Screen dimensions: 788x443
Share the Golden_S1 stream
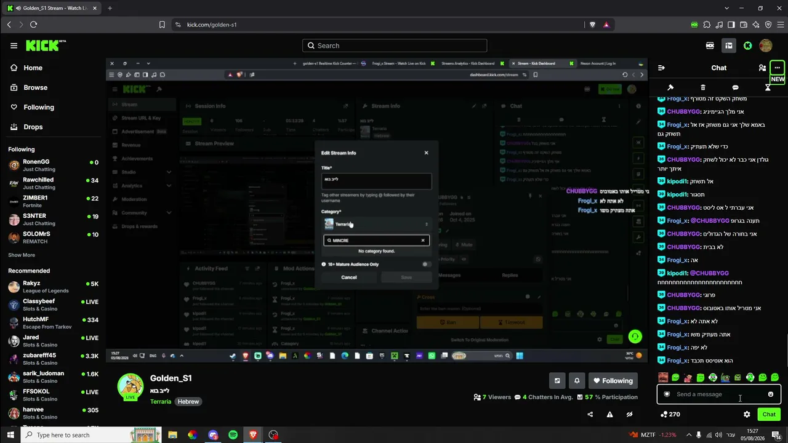[x=590, y=415]
